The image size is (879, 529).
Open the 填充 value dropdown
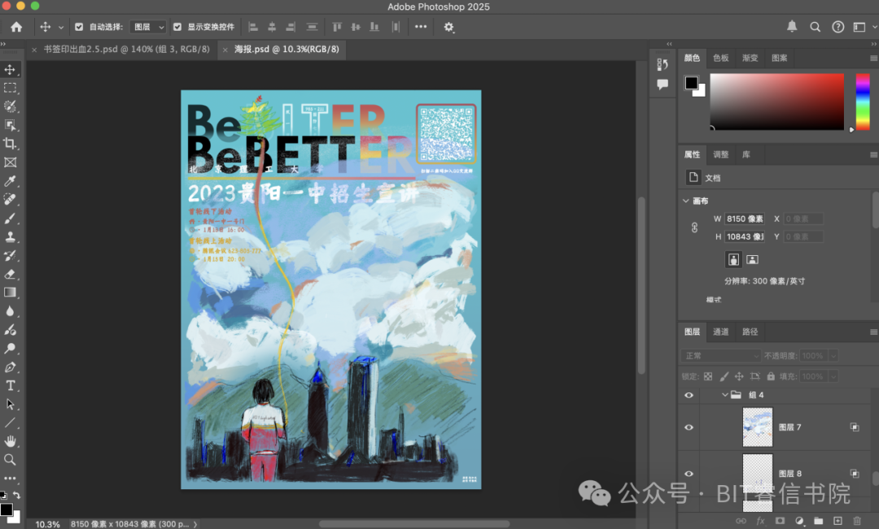[833, 376]
